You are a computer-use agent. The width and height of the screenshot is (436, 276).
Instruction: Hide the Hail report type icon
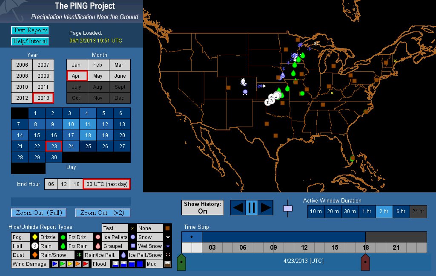(x=35, y=246)
